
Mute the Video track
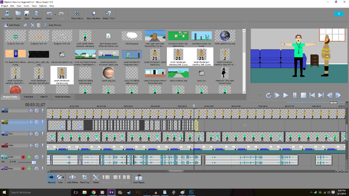pos(37,145)
